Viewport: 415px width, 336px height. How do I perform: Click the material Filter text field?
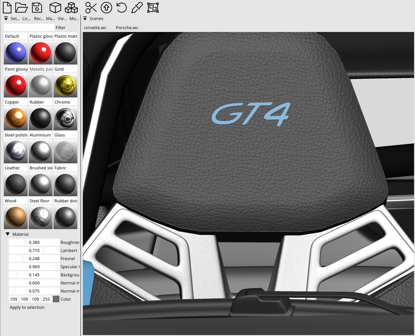(x=29, y=28)
